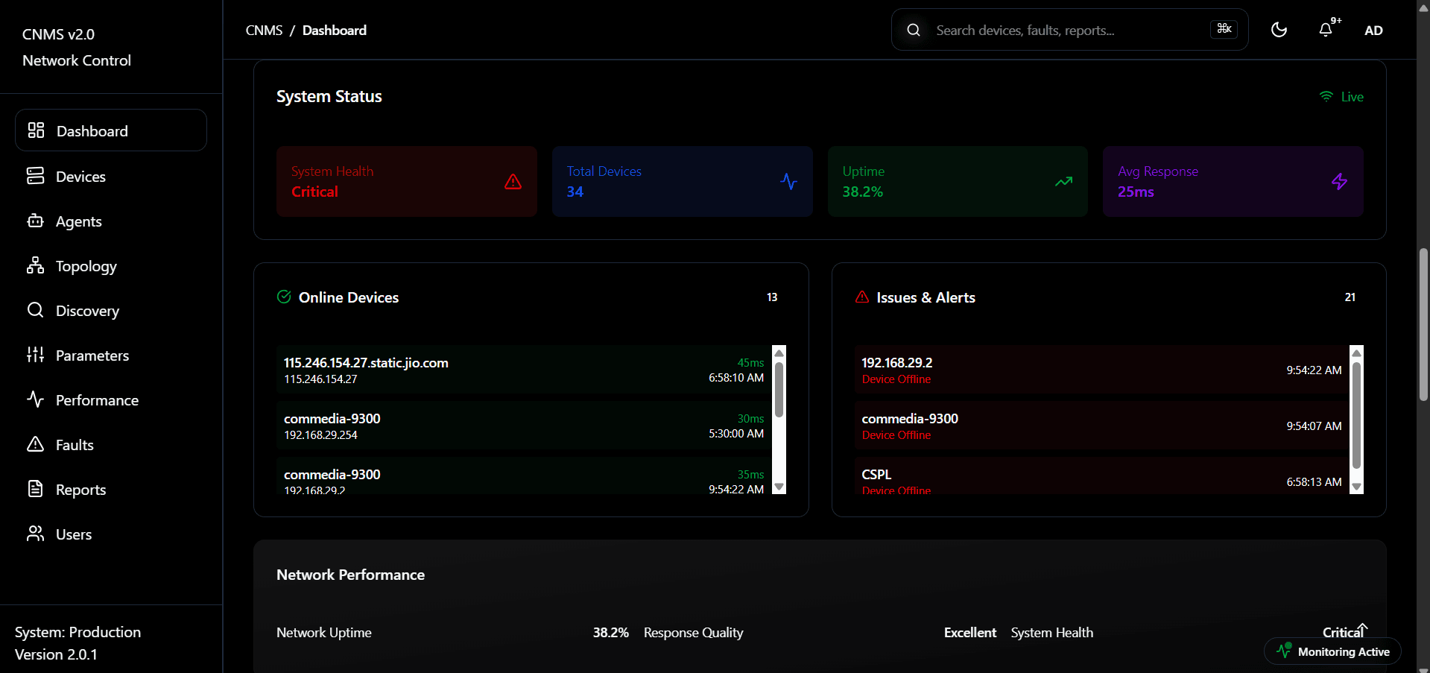Open Discovery from the sidebar
Screen dimensions: 1430x673
tap(87, 311)
